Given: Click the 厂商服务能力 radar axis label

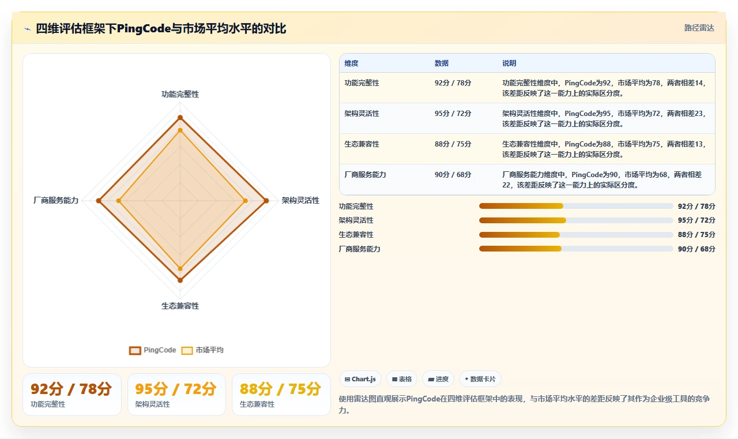Looking at the screenshot, I should (56, 201).
